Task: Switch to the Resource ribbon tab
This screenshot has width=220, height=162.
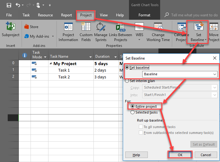Action: (45, 15)
